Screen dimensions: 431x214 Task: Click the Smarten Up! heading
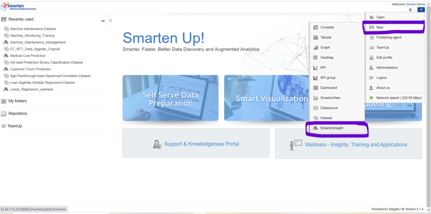click(164, 38)
